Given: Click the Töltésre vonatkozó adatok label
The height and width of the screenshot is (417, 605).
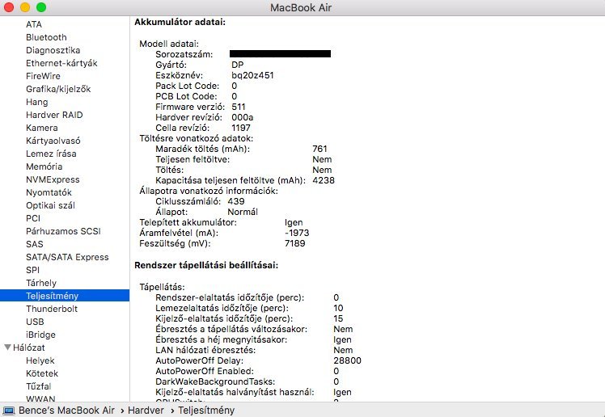Looking at the screenshot, I should point(197,138).
